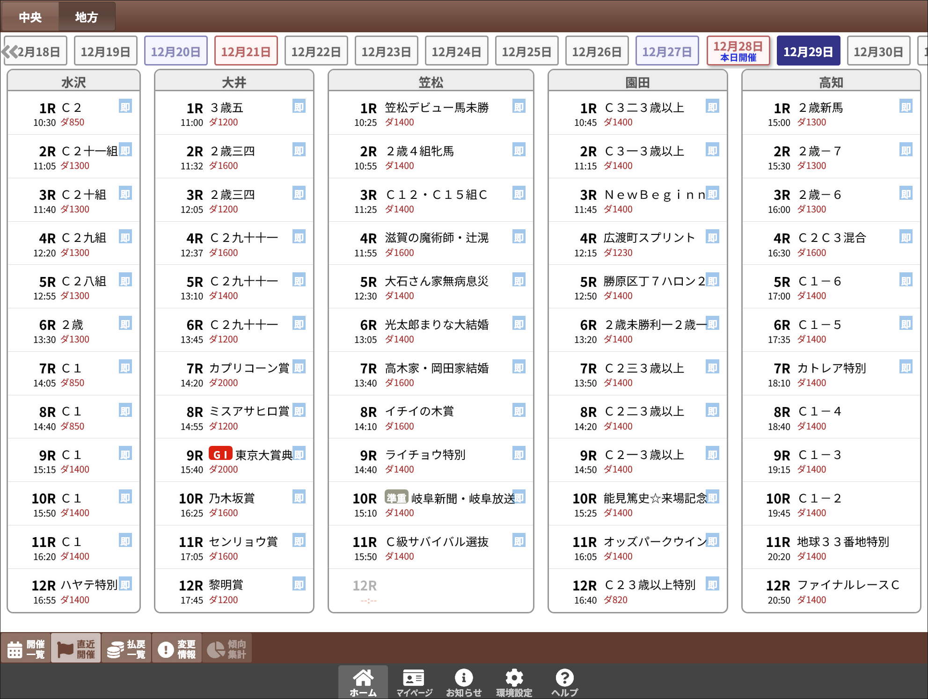Image resolution: width=928 pixels, height=699 pixels.
Task: Select date 12月21日
Action: coord(246,51)
